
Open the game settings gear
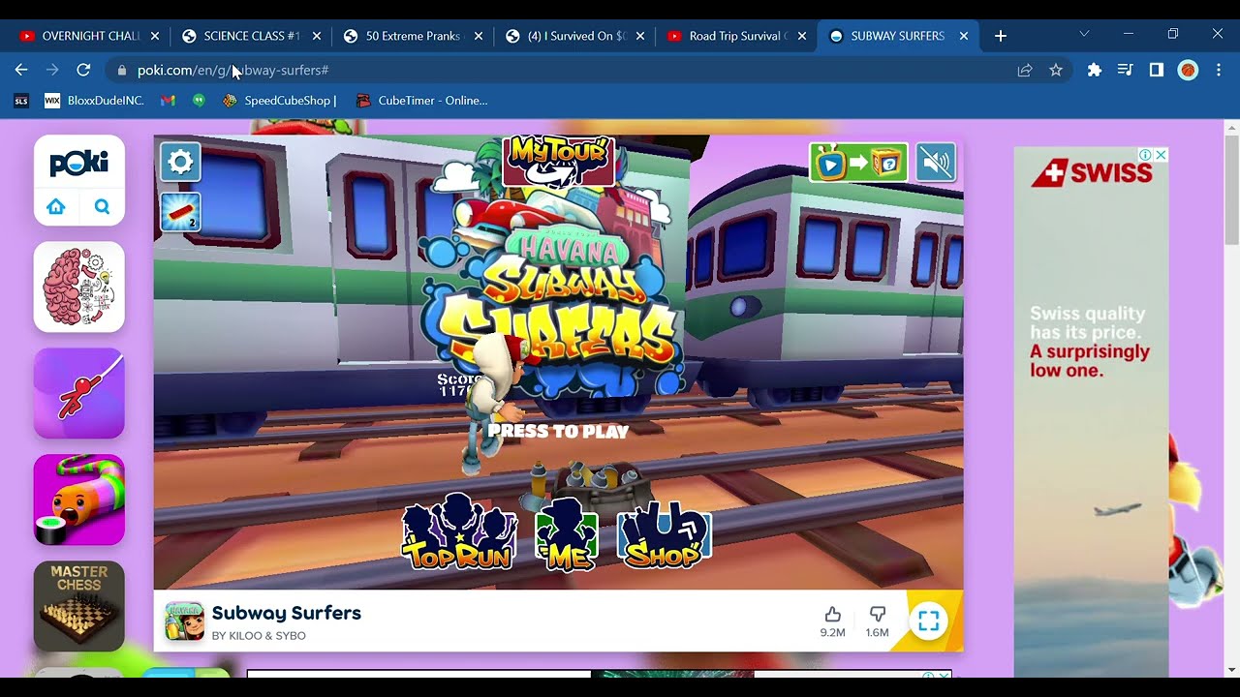tap(180, 162)
